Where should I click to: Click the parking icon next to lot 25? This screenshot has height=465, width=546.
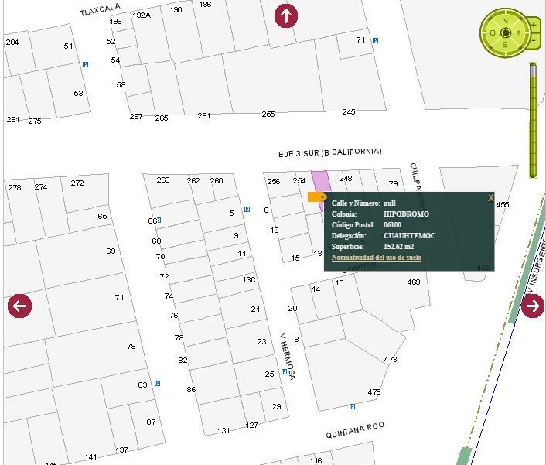pos(284,371)
